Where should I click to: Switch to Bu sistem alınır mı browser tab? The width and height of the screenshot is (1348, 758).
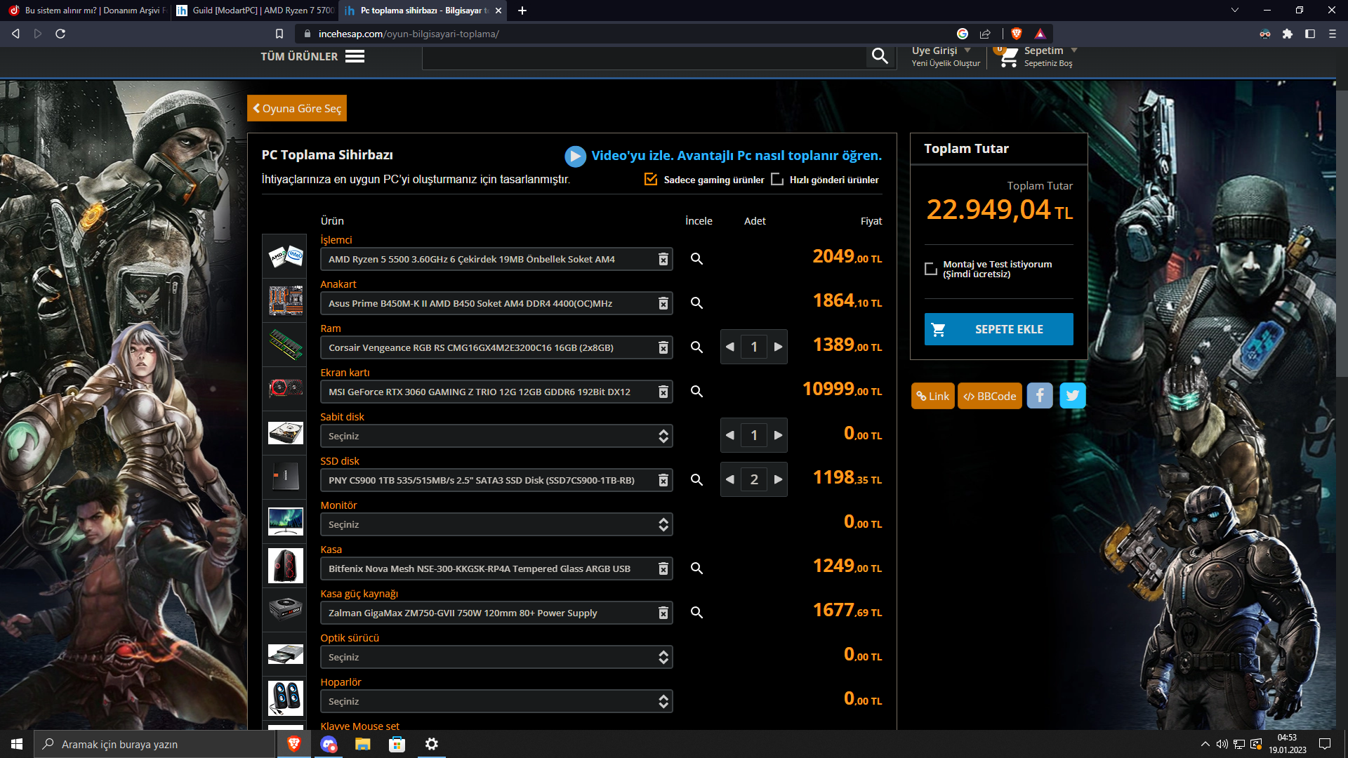point(88,11)
